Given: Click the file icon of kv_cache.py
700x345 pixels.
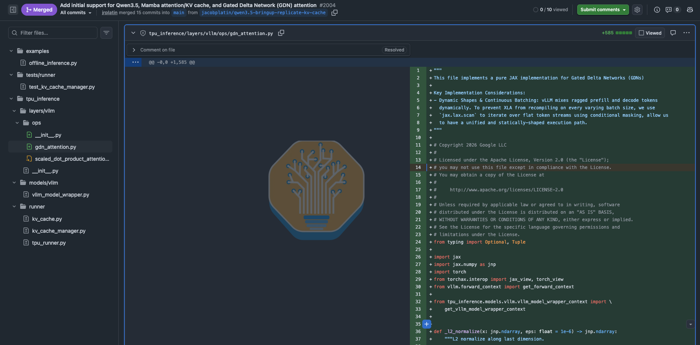Looking at the screenshot, I should point(26,219).
